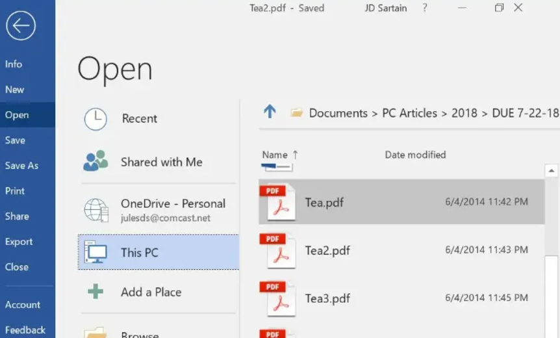The width and height of the screenshot is (560, 338).
Task: Select OneDrive - Personal location
Action: tap(173, 203)
